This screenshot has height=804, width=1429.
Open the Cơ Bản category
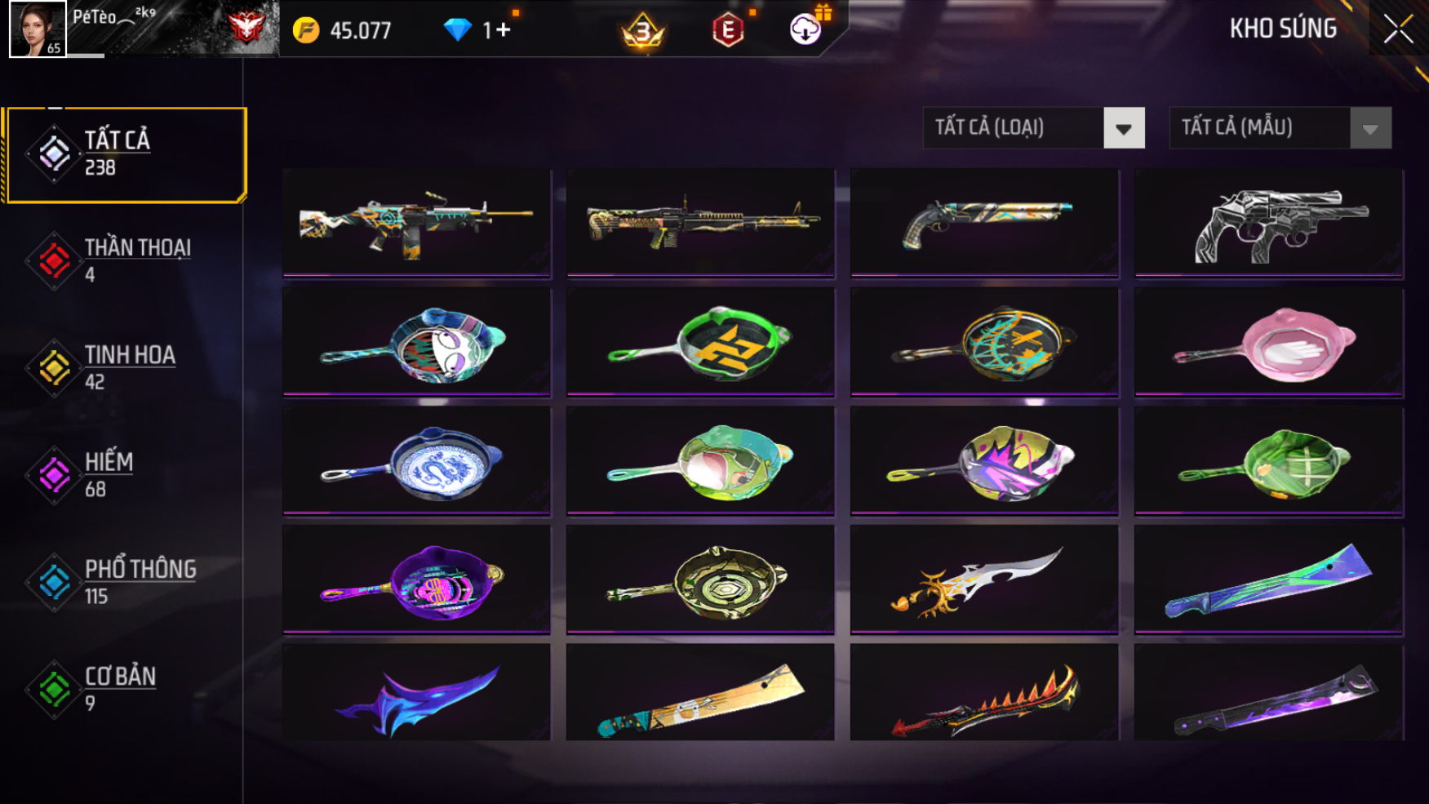[122, 689]
